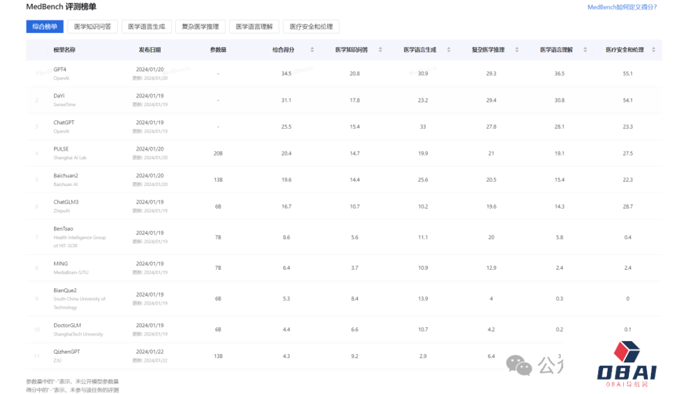The width and height of the screenshot is (696, 394).
Task: Click the DoctorGLM model name
Action: (x=68, y=325)
